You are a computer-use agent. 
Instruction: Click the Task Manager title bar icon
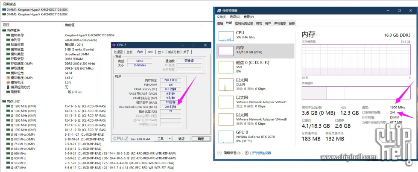coord(219,11)
